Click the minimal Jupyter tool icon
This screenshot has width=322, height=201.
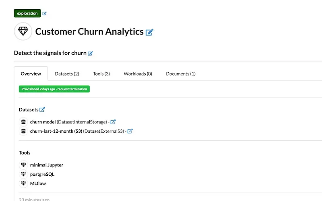[x=23, y=165]
